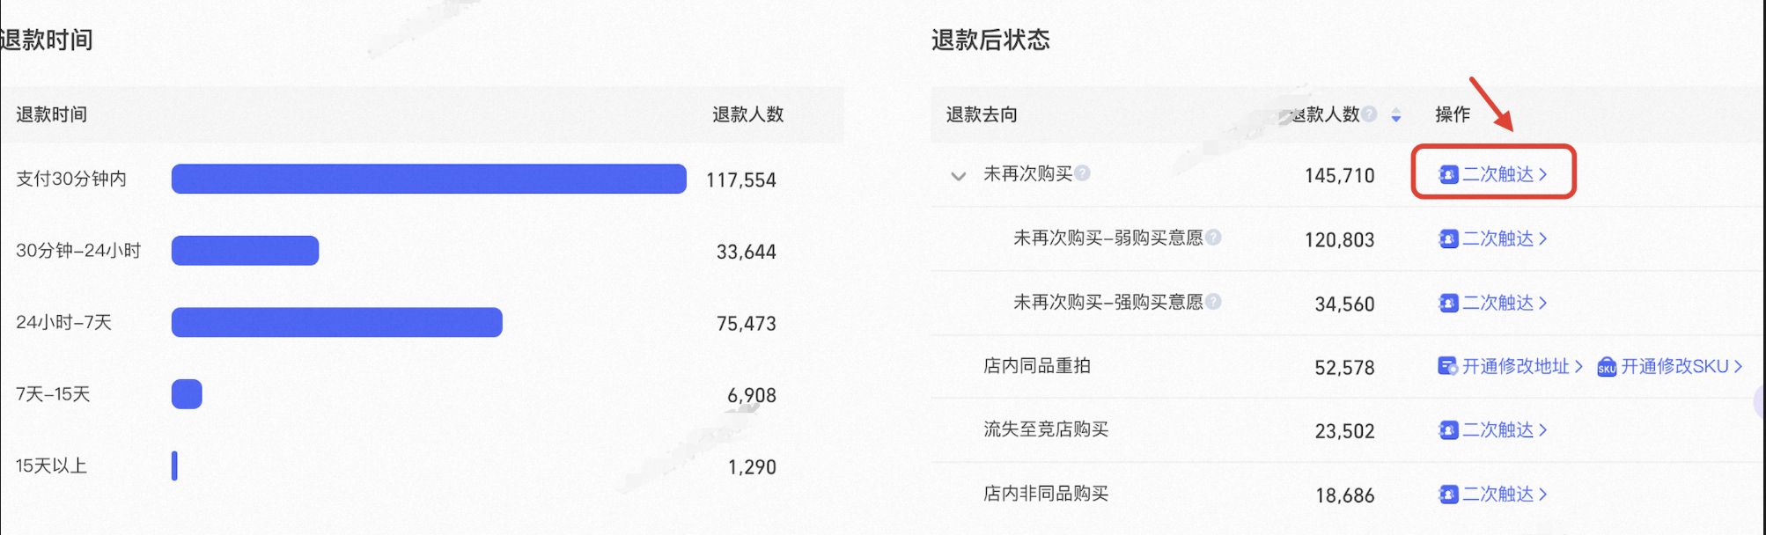Open 二次触达 for 强购买意愿 row
Viewport: 1766px width, 535px height.
coord(1493,303)
